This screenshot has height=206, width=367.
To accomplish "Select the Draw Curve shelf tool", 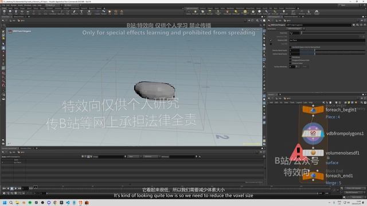I will click(61, 12).
